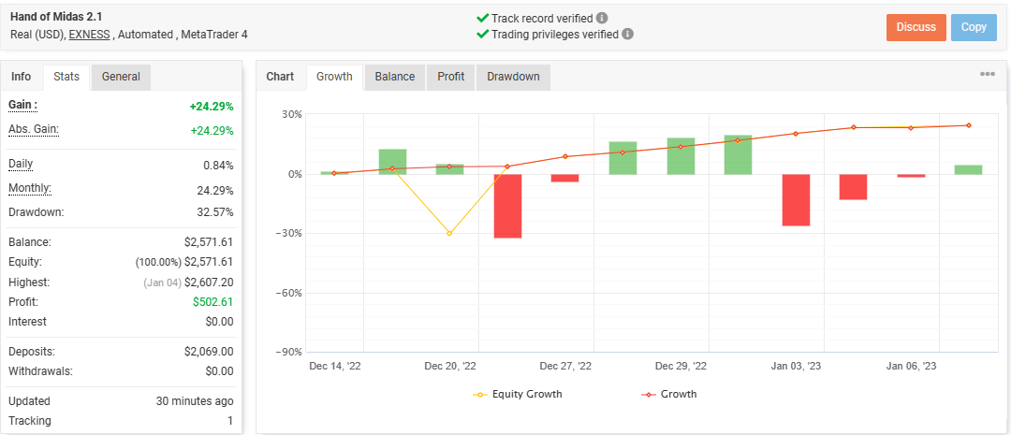Click the +24.29% Gain value
The image size is (1011, 435).
(x=212, y=107)
